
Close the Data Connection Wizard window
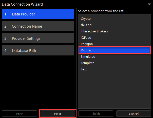(x=149, y=4)
